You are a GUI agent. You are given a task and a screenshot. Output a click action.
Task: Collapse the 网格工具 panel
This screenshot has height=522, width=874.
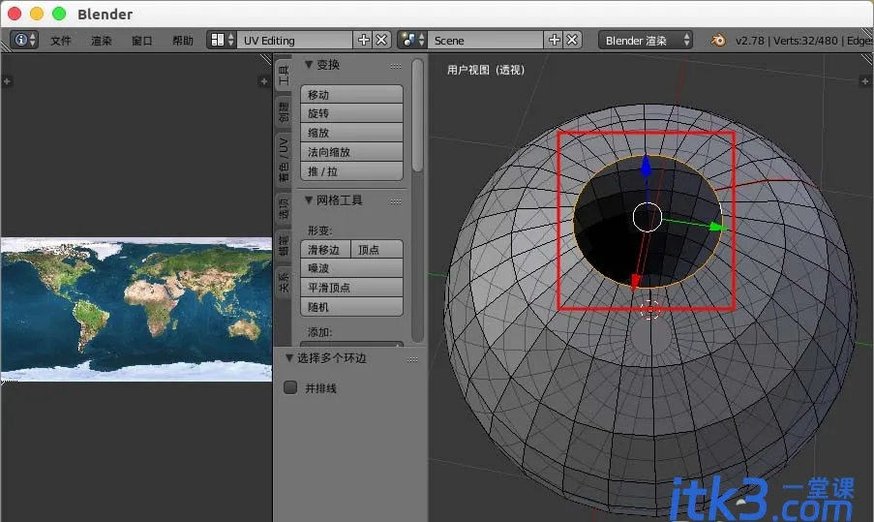(x=308, y=200)
